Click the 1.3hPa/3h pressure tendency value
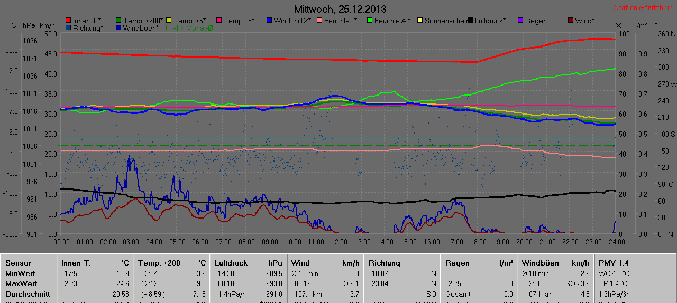The height and width of the screenshot is (303, 677). 614,294
